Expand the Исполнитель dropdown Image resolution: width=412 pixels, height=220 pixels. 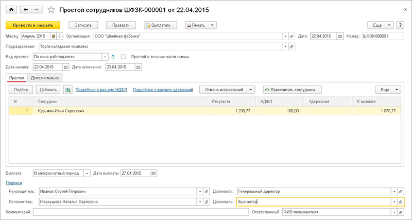pos(200,202)
